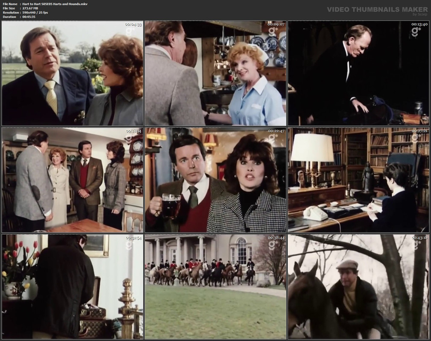This screenshot has width=431, height=341.
Task: Click the file size value '273.67 MB'
Action: (30, 8)
